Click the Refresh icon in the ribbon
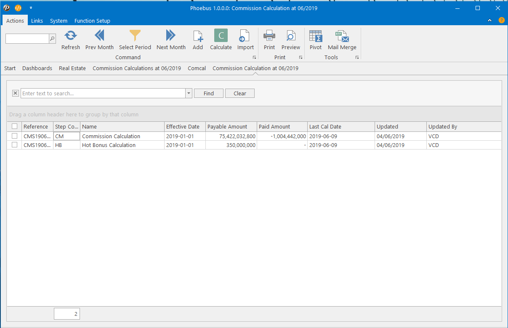 (70, 36)
